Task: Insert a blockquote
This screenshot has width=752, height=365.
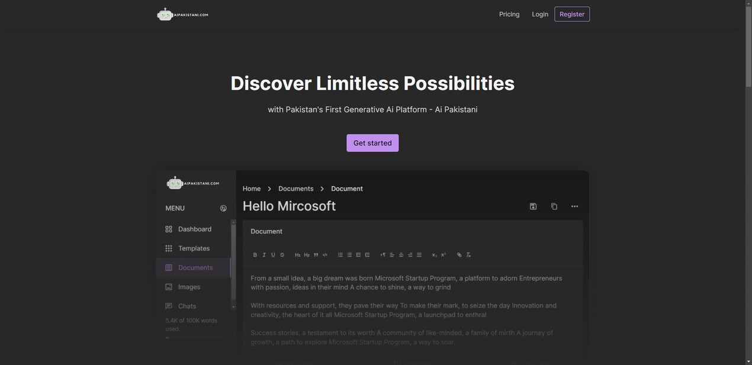Action: 316,255
